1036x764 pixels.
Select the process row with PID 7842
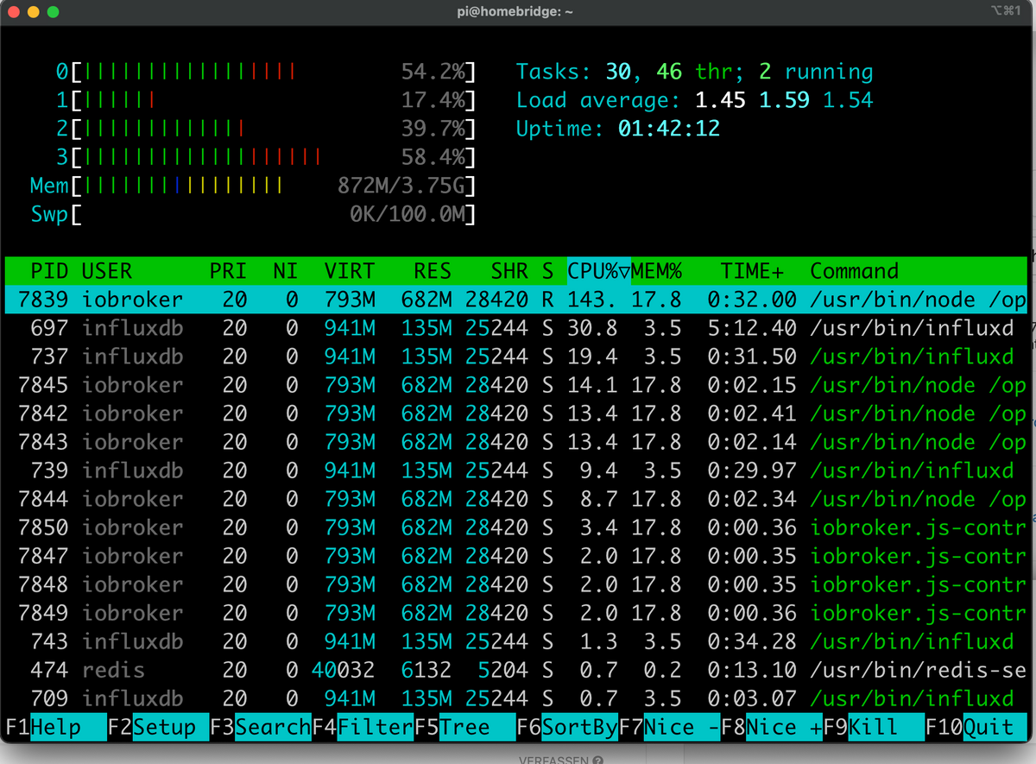click(x=515, y=414)
